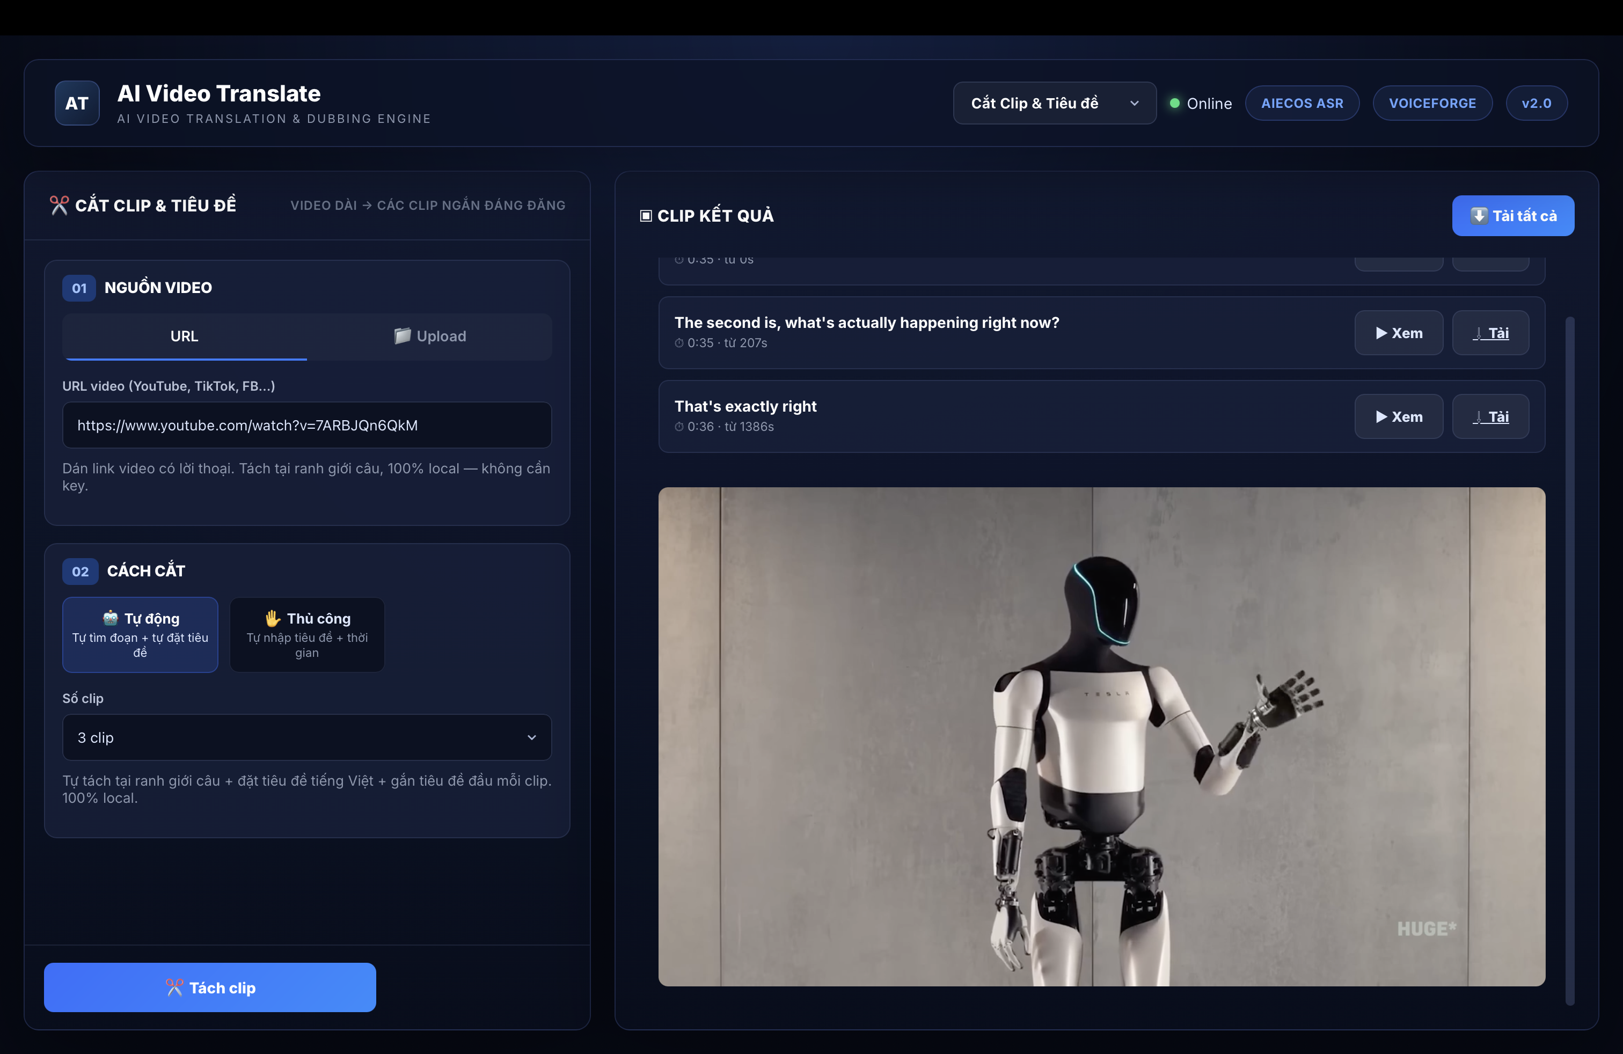Download the 'The second is' clip via Tải

(x=1491, y=333)
